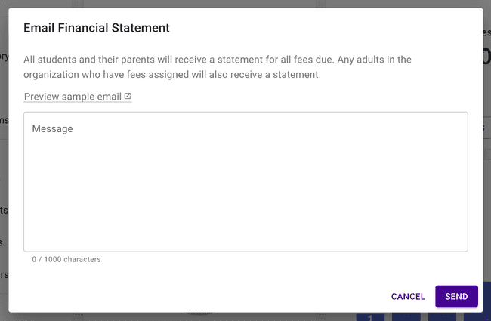Image resolution: width=491 pixels, height=321 pixels.
Task: Open the Preview sample email link
Action: coord(77,97)
